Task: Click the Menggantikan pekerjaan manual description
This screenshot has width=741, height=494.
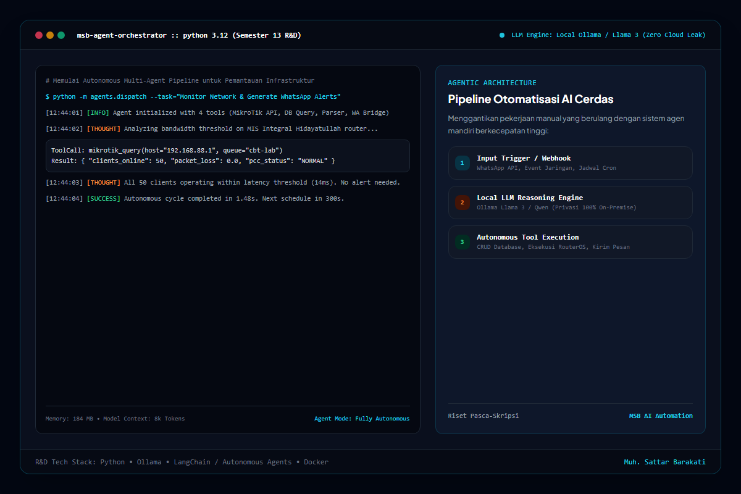Action: (566, 125)
